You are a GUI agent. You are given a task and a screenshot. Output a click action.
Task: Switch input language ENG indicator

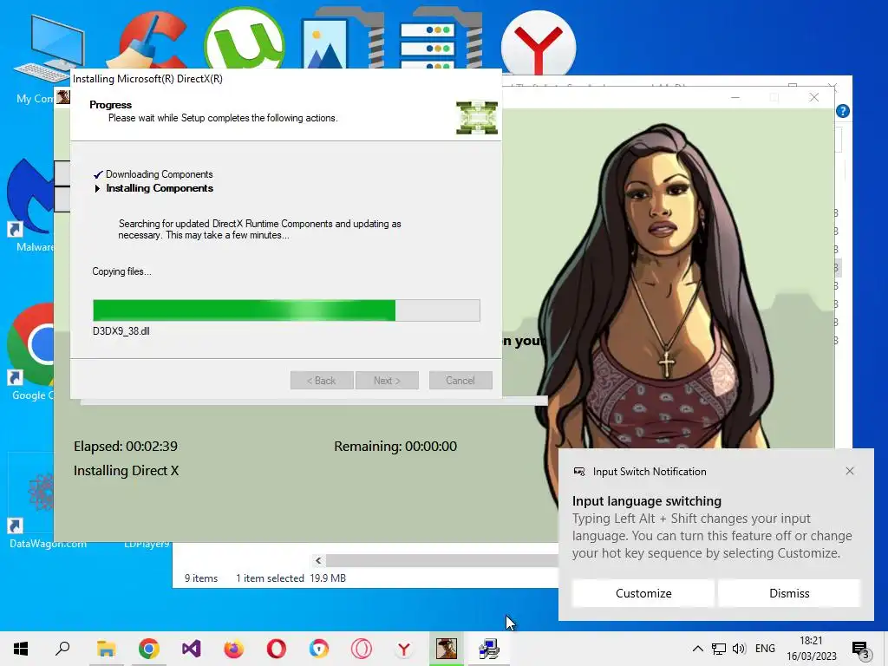click(765, 649)
